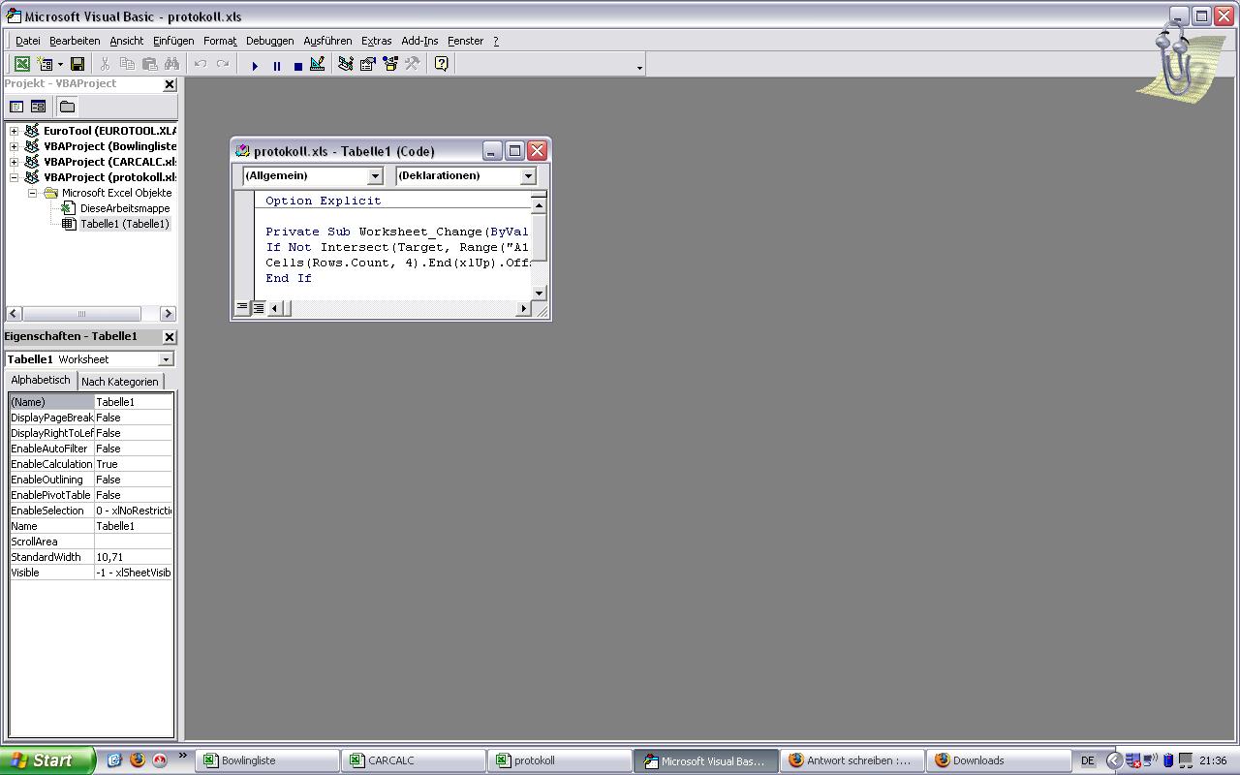
Task: Switch to the Nach Kategorien tab
Action: point(120,382)
